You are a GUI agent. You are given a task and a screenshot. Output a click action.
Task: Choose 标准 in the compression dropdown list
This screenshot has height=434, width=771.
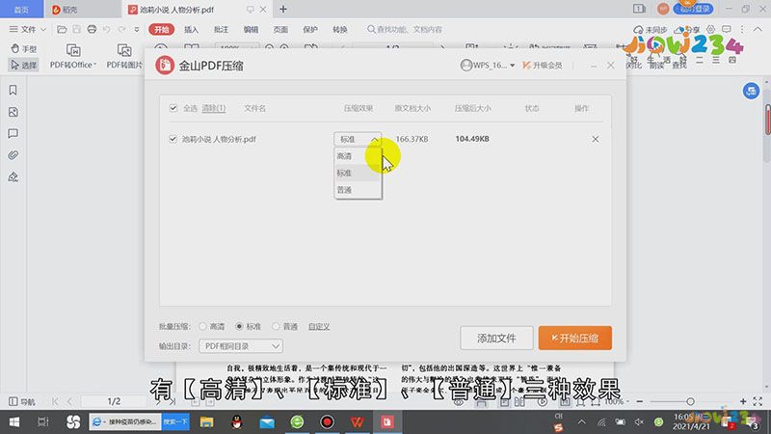(x=358, y=173)
